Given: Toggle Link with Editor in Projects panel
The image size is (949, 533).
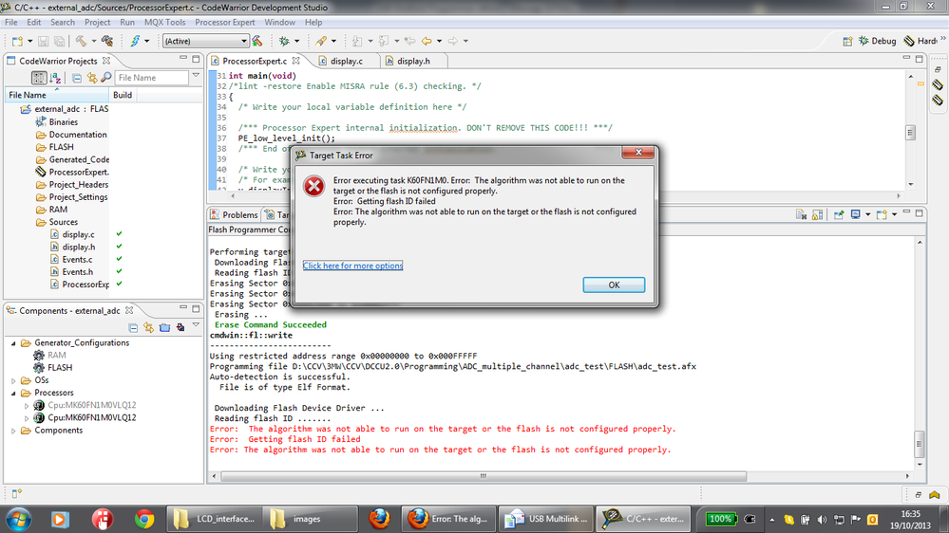Looking at the screenshot, I should coord(92,78).
